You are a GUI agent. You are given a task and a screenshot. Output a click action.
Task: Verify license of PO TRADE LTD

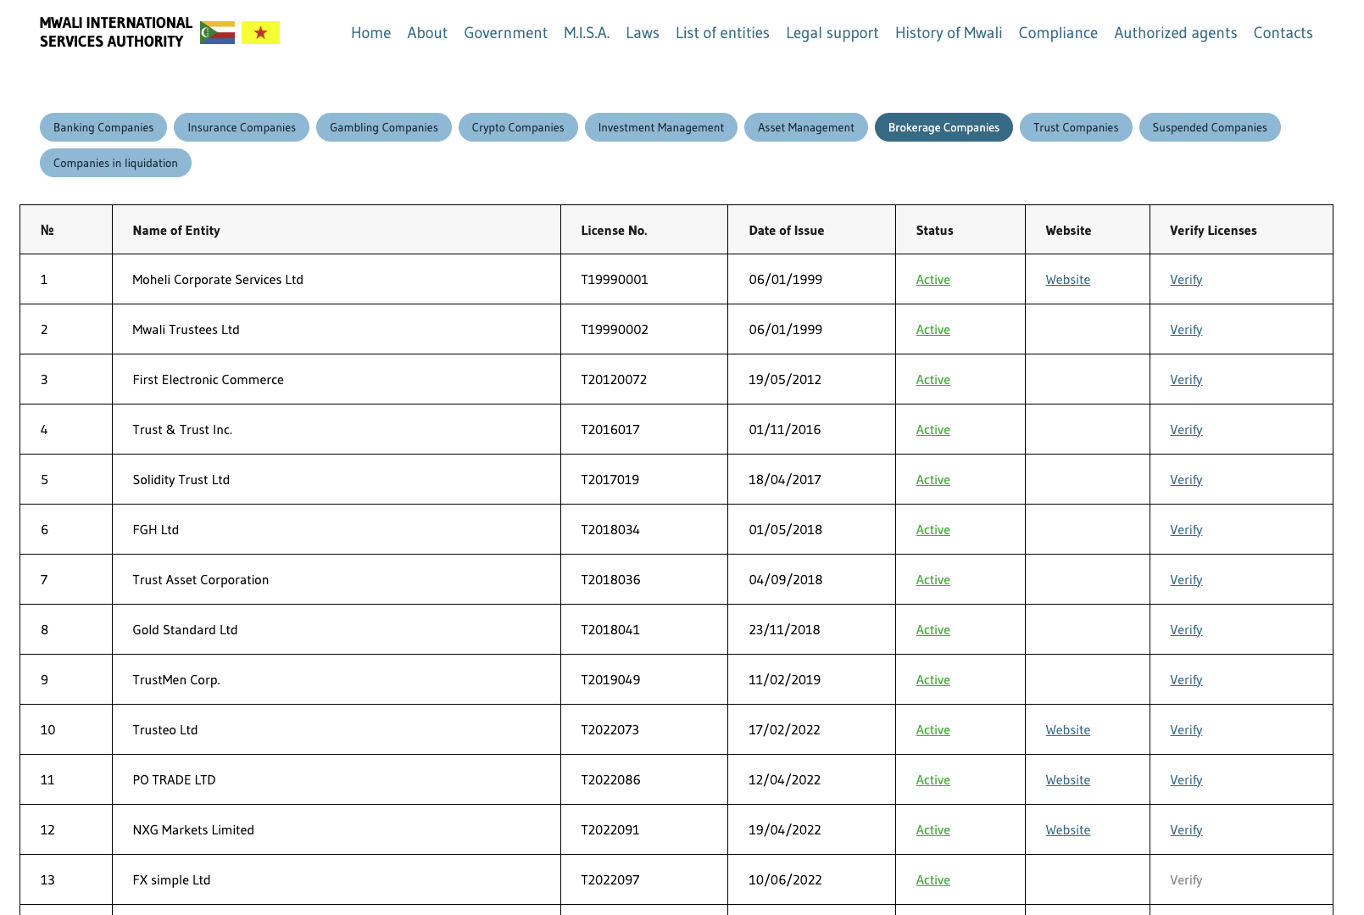coord(1186,780)
